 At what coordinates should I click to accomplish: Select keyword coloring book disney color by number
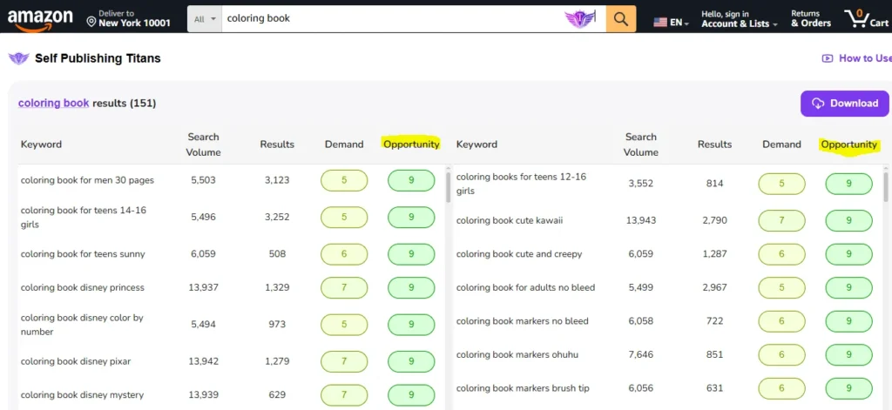(x=82, y=325)
